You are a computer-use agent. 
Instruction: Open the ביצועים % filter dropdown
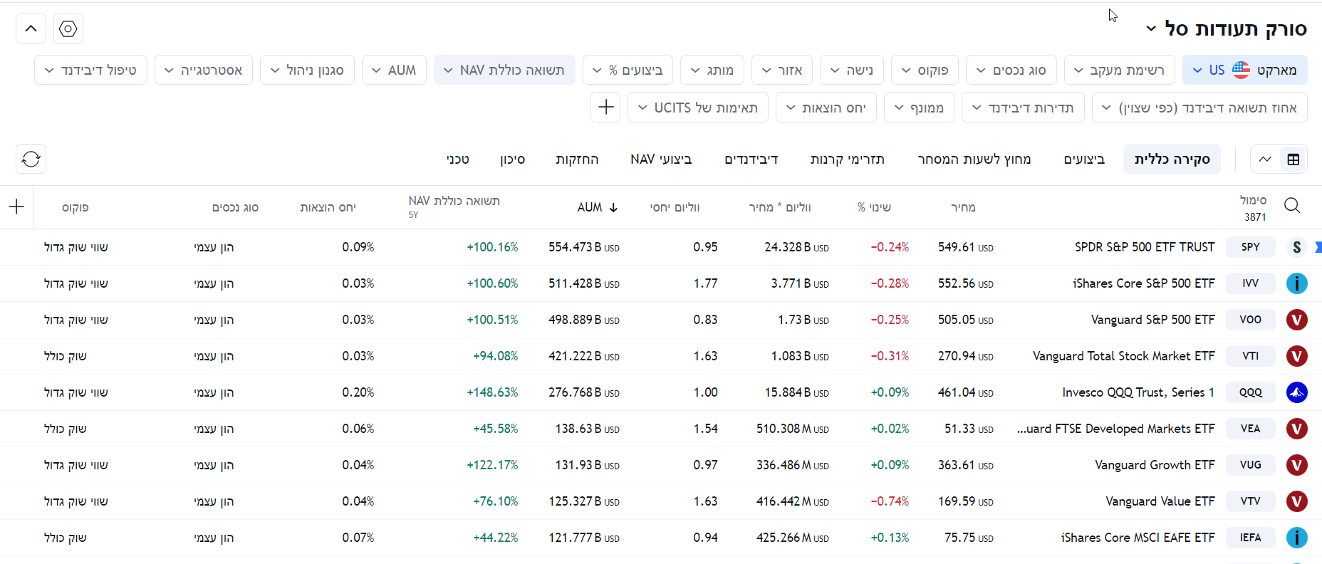[x=628, y=70]
